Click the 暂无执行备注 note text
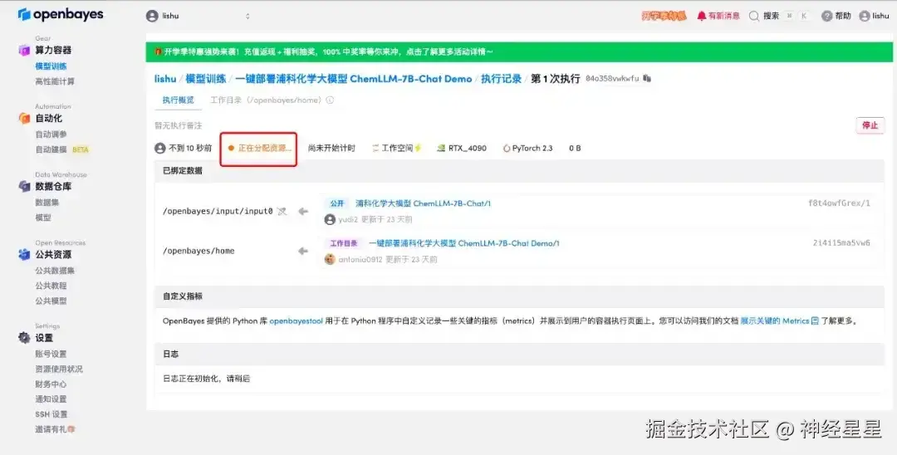This screenshot has width=897, height=455. pos(178,125)
